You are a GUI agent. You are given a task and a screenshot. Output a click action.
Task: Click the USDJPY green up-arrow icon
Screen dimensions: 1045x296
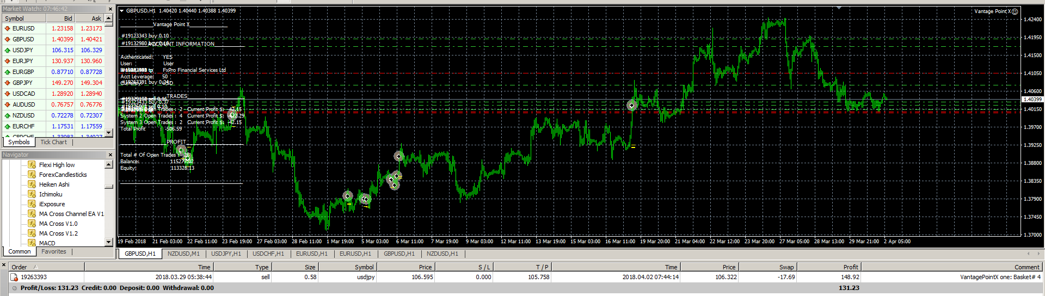coord(7,50)
